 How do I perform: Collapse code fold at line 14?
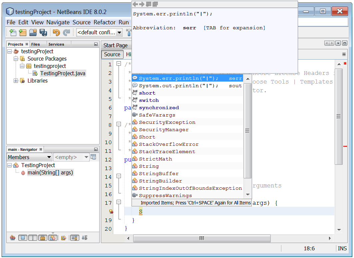pyautogui.click(x=119, y=176)
